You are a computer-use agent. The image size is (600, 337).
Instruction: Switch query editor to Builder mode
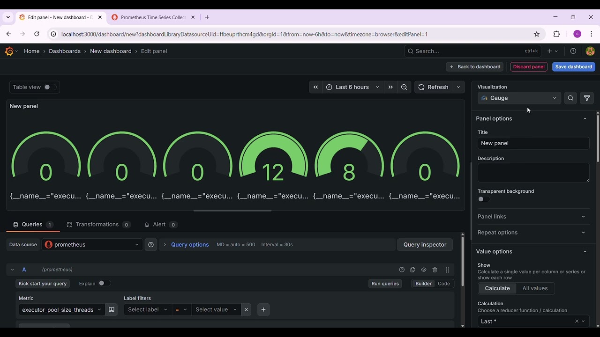coord(423,284)
